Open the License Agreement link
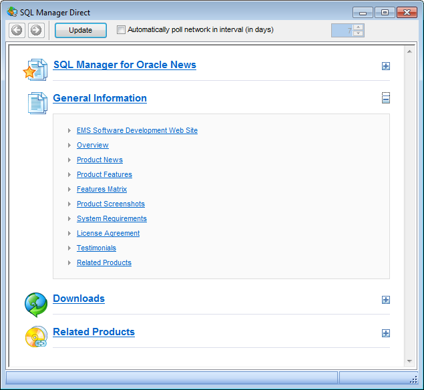Screen dimensions: 424x390 click(x=108, y=233)
